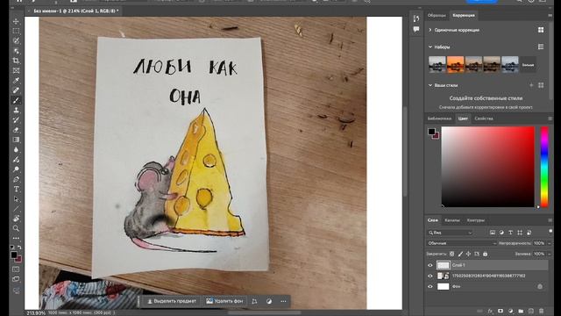561x316 pixels.
Task: Click Выделить предмет button
Action: tap(172, 301)
